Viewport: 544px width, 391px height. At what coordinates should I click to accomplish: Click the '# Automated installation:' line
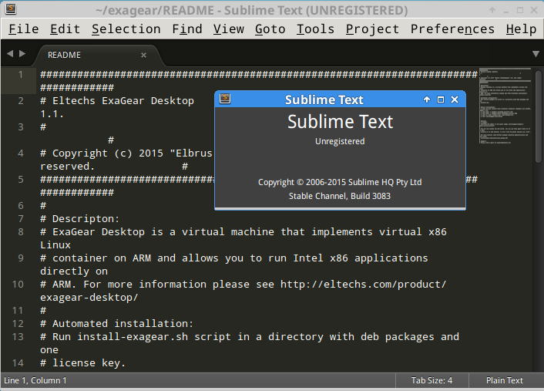click(116, 324)
